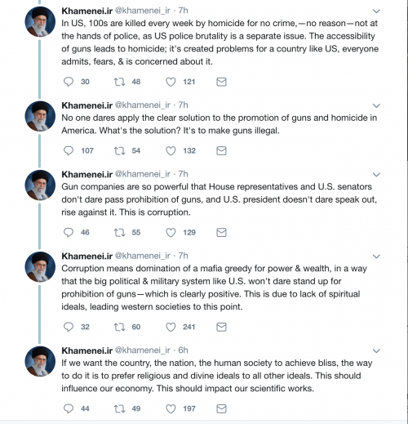Retweet the tweet with 48 retweets
Screen dimensions: 408x424
(119, 82)
